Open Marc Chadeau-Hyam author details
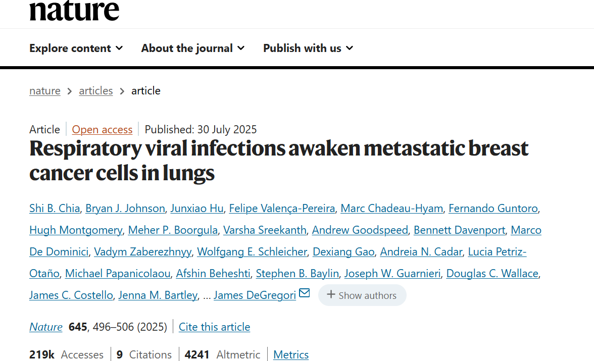This screenshot has height=361, width=594. click(x=391, y=208)
